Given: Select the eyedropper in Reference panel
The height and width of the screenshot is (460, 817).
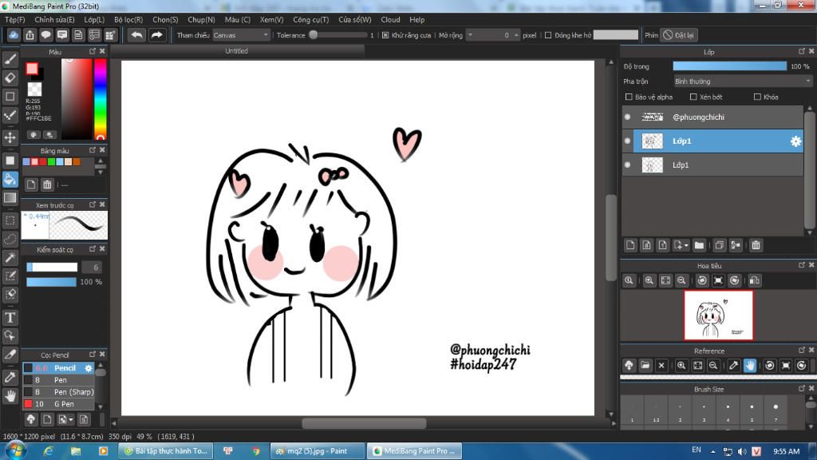Looking at the screenshot, I should point(734,366).
